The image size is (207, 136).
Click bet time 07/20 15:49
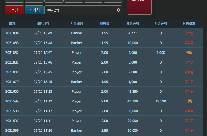click(x=43, y=33)
